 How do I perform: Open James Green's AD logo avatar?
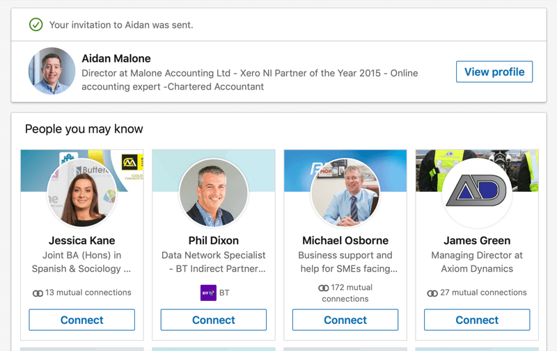[x=477, y=193]
